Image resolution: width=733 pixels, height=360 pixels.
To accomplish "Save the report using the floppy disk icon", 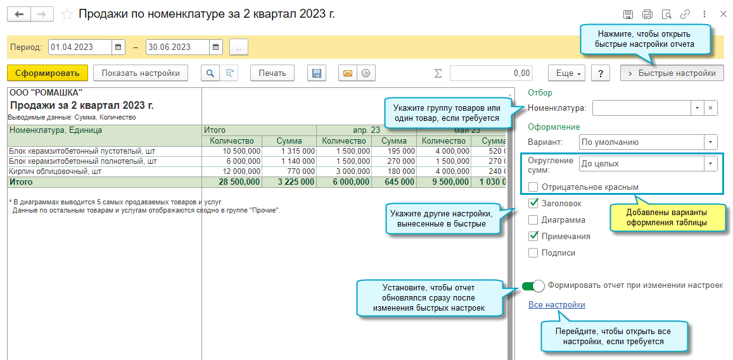I will (x=317, y=73).
